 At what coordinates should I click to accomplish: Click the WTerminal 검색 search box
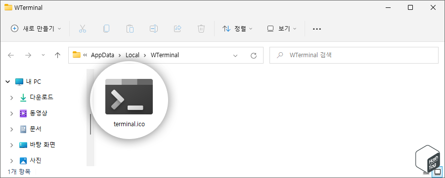(354, 55)
